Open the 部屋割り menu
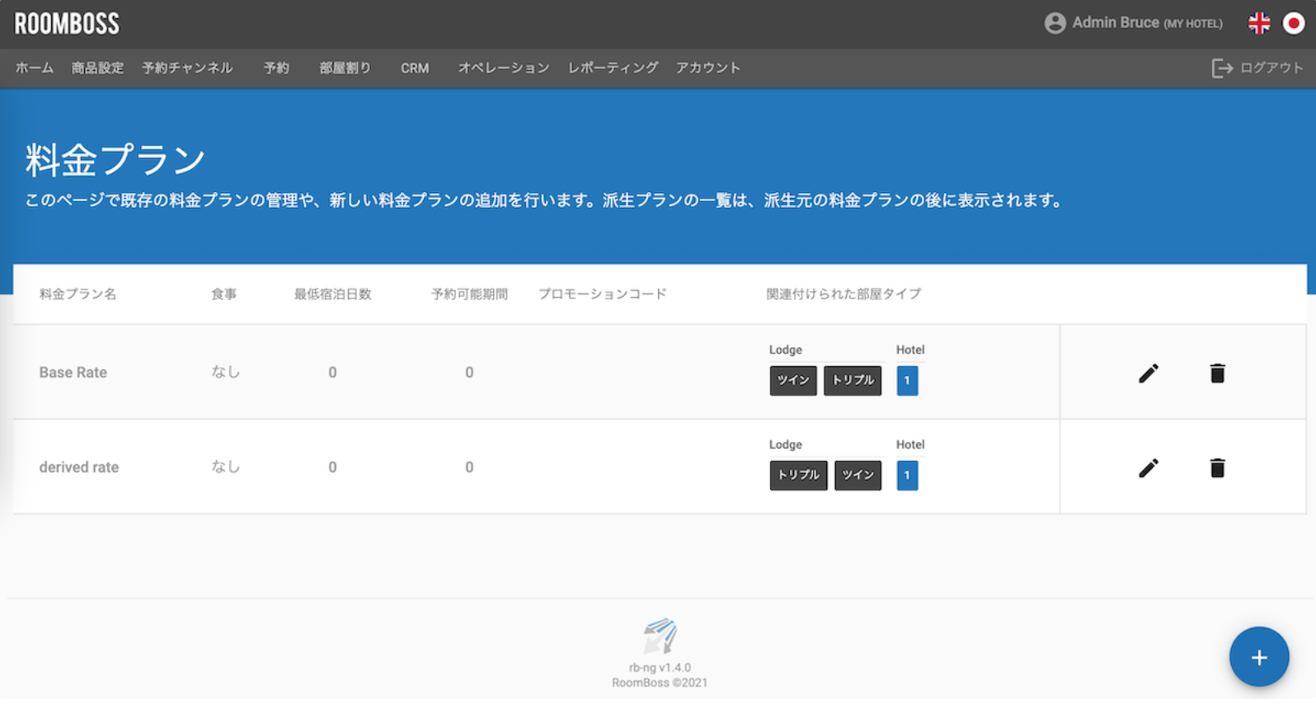Screen dimensions: 1316x709 point(345,68)
